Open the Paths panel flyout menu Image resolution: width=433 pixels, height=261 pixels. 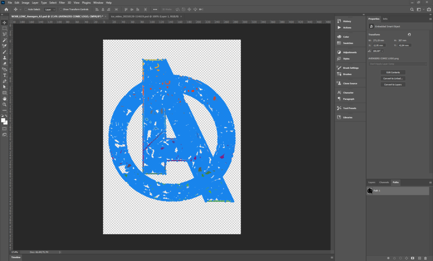(x=430, y=183)
